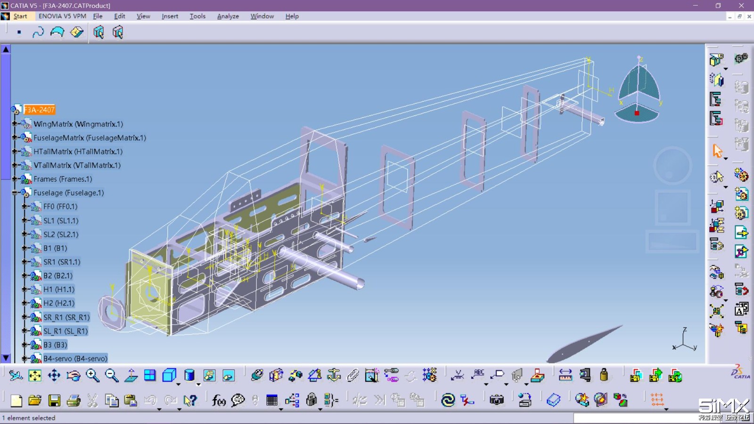Select B3 (B3) in the tree
Screen dimensions: 754x424
tap(55, 345)
